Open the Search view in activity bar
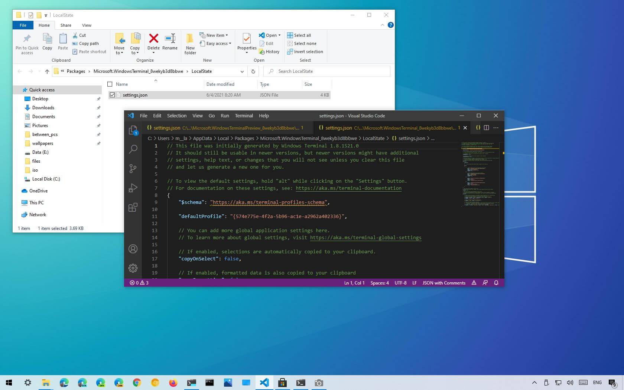Viewport: 624px width, 390px height. [x=133, y=149]
